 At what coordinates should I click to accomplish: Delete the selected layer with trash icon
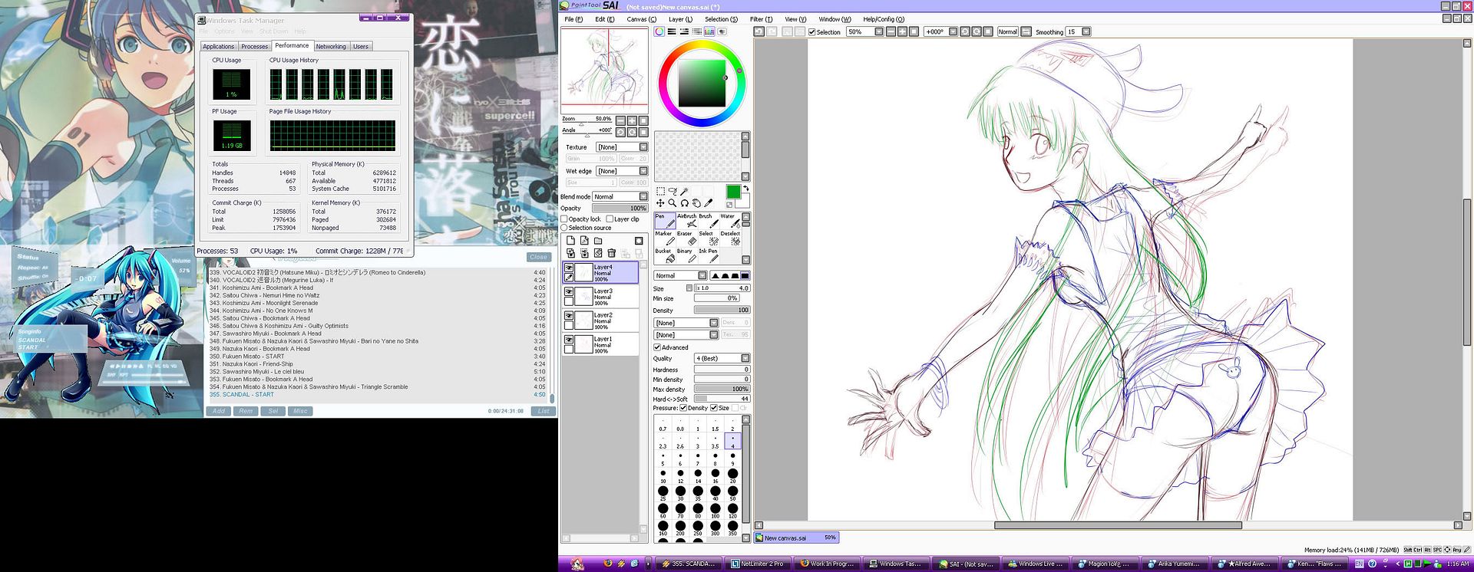[612, 253]
